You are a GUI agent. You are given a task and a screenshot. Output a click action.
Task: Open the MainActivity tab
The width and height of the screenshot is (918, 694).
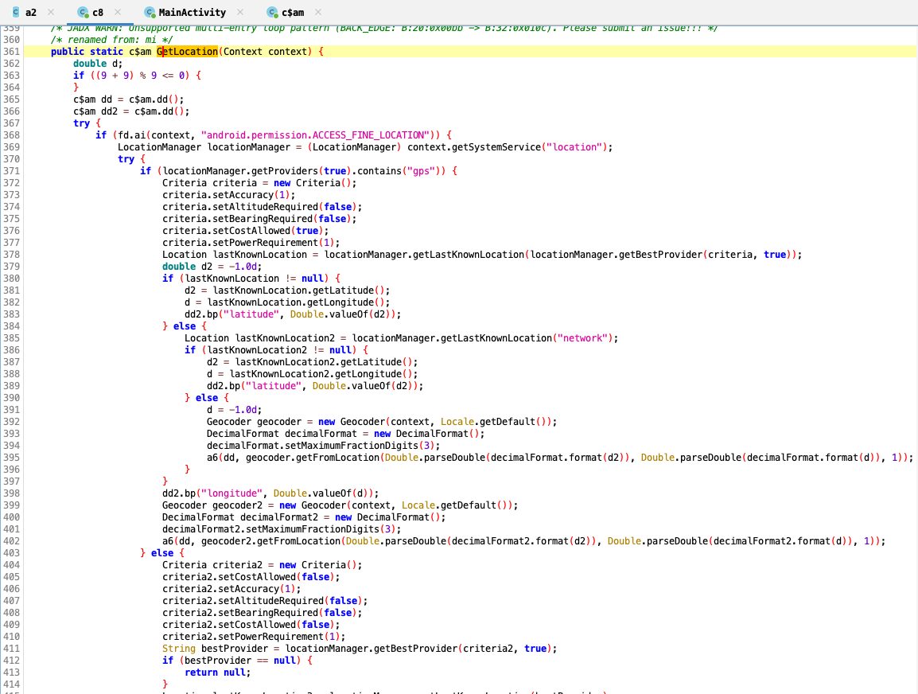point(192,12)
